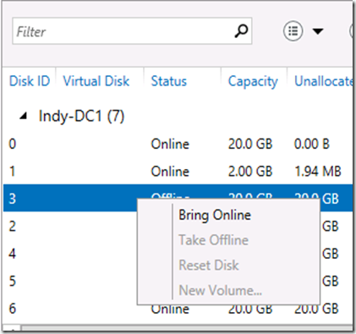Click Reset Disk menu entry

click(209, 266)
